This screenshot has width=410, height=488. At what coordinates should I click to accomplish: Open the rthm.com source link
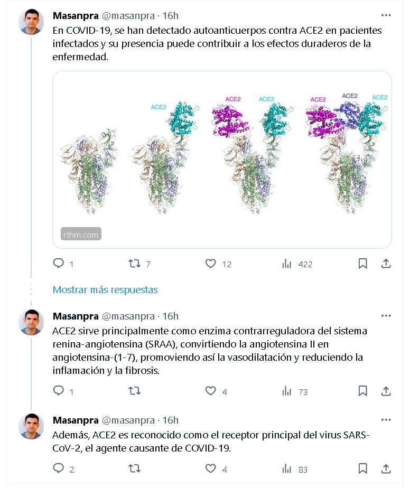[80, 234]
